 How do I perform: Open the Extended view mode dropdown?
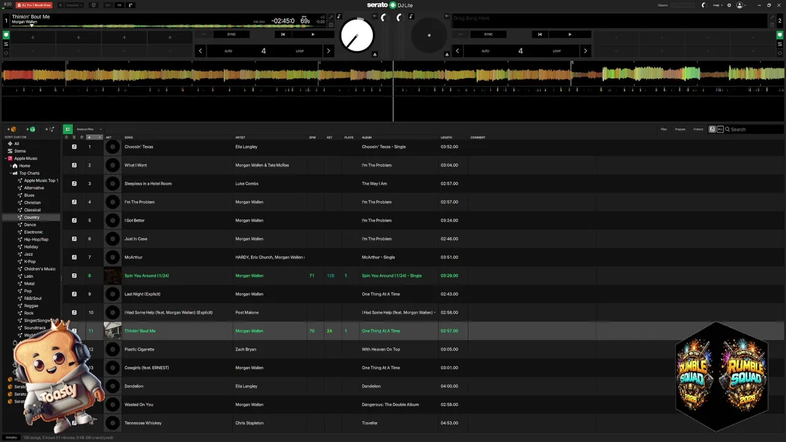(x=74, y=6)
